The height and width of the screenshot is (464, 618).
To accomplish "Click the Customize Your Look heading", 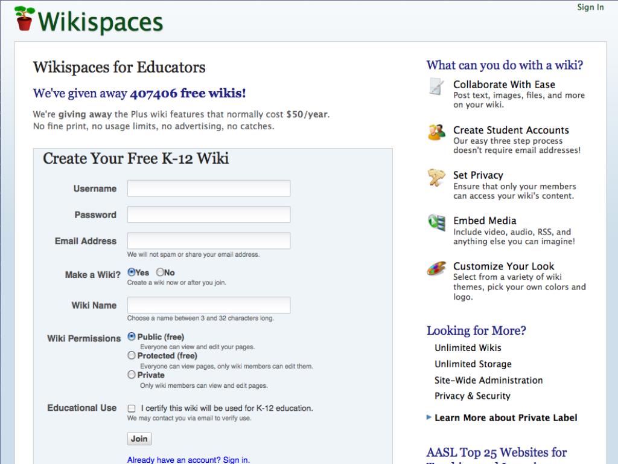I will coord(504,266).
